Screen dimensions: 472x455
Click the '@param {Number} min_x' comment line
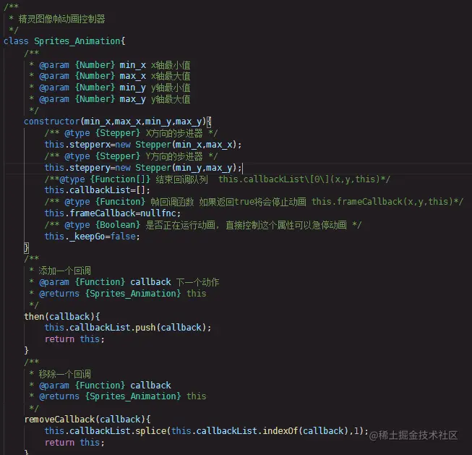(x=110, y=65)
